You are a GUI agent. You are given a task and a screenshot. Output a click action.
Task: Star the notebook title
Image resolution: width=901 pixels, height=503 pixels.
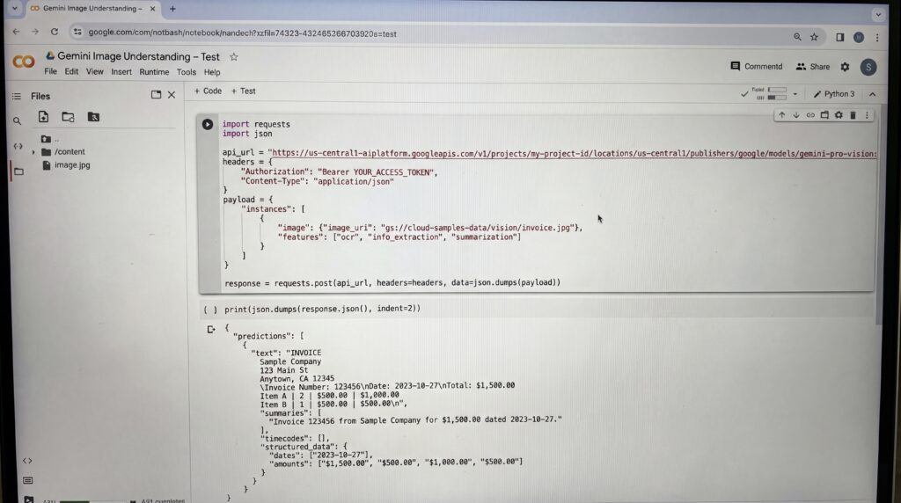pos(234,57)
